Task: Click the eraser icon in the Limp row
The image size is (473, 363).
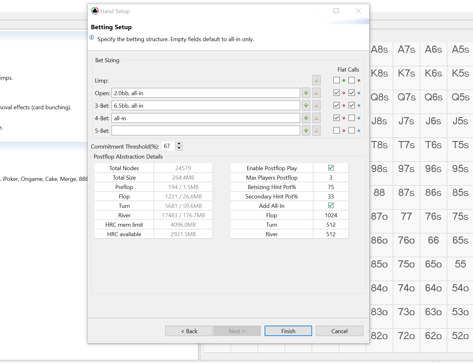Action: (x=316, y=80)
